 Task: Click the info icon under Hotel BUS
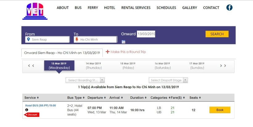[x=27, y=110]
